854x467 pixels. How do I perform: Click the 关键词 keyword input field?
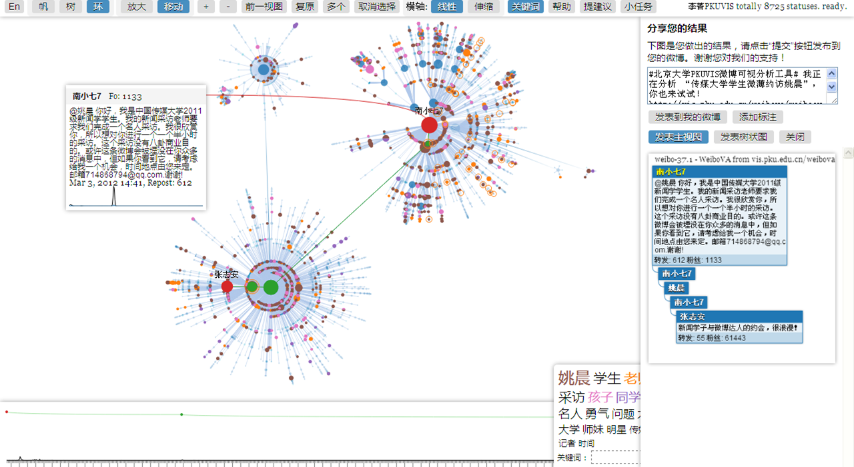pos(615,457)
